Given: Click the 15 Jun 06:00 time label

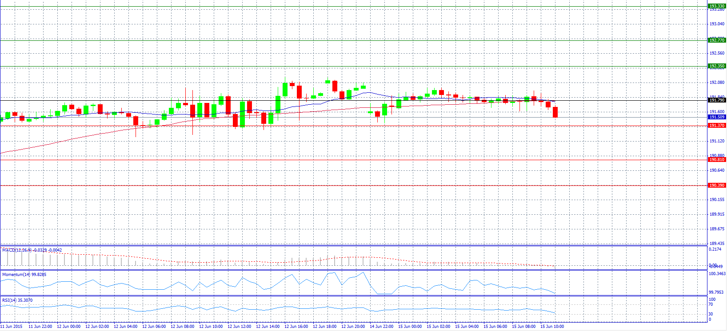Looking at the screenshot, I should coord(495,327).
